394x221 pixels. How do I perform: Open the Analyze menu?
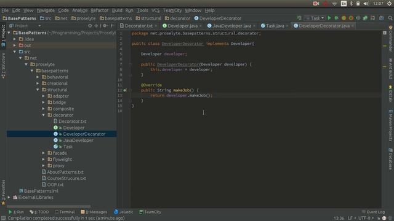(79, 10)
